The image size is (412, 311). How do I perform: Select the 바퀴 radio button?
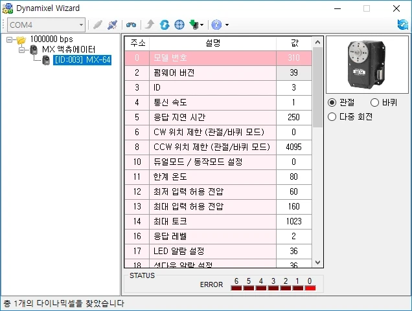click(375, 103)
